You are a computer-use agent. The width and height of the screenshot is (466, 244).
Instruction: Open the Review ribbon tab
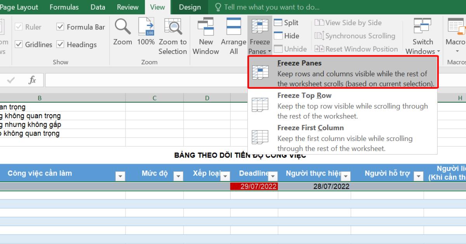[128, 7]
